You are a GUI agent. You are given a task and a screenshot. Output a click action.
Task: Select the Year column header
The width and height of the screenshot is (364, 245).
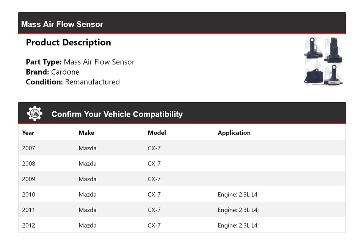[x=28, y=133]
